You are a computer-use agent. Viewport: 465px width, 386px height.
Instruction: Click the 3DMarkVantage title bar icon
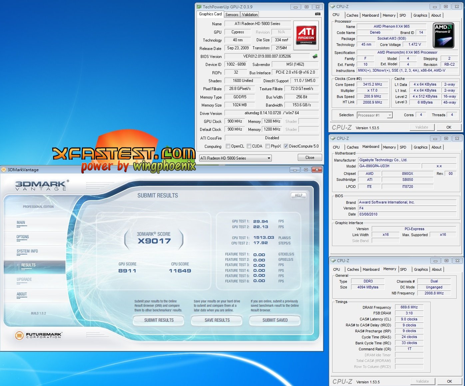(4, 170)
